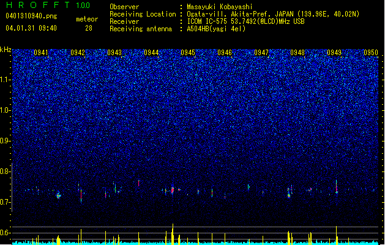Click the bright meteor echo just before 0945
The width and height of the screenshot is (385, 245).
(x=173, y=190)
